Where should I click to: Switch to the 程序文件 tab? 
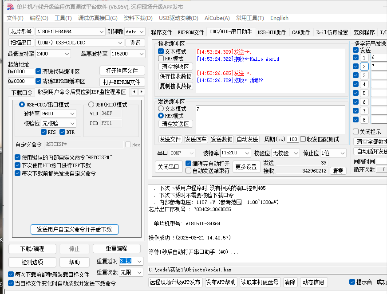tap(162, 32)
